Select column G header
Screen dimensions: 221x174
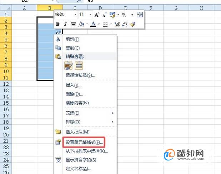coord(176,8)
